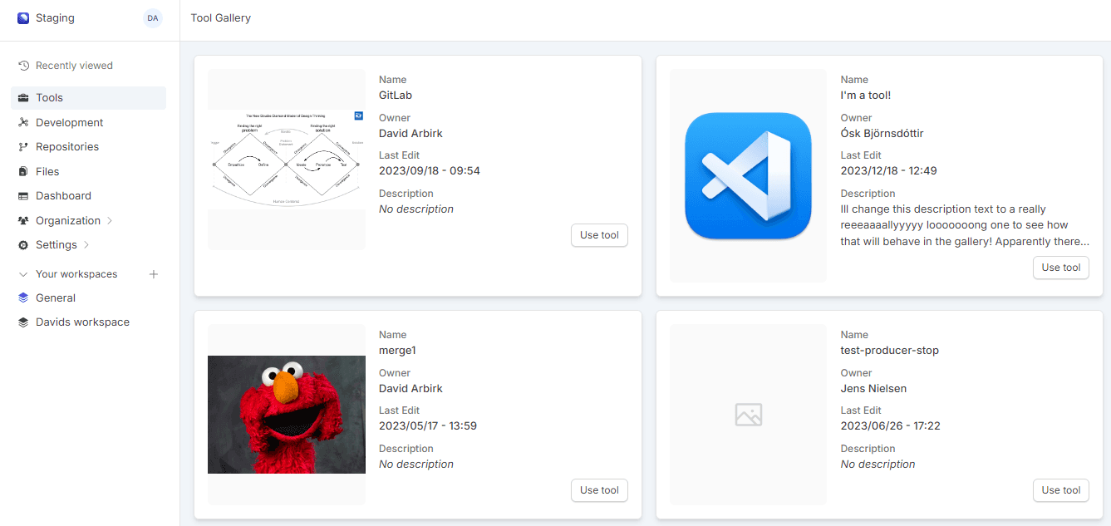This screenshot has width=1111, height=526.
Task: Expand the Settings submenu chevron
Action: pyautogui.click(x=86, y=245)
